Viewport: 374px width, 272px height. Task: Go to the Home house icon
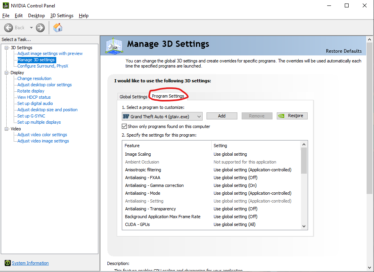58,28
